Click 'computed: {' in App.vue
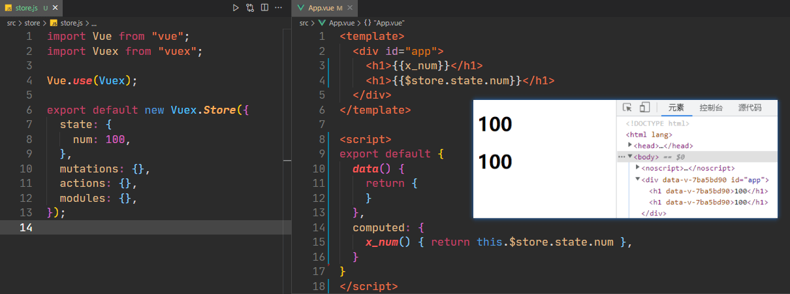The width and height of the screenshot is (790, 294). point(388,227)
